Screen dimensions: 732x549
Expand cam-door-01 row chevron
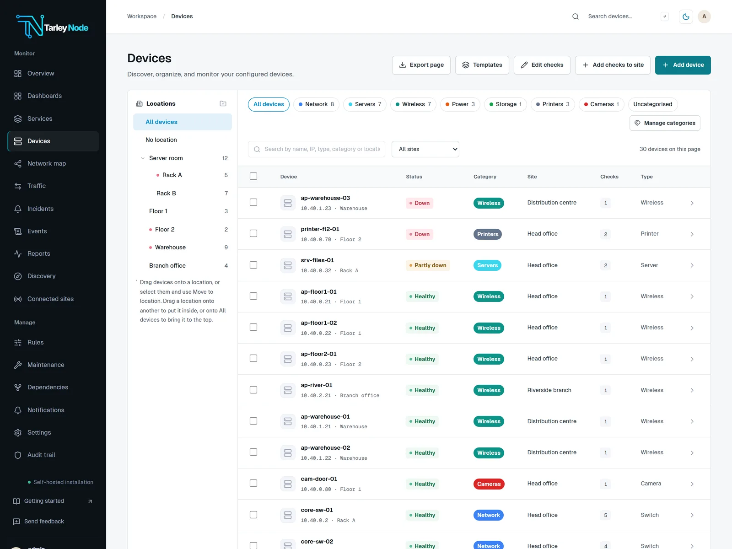tap(692, 484)
